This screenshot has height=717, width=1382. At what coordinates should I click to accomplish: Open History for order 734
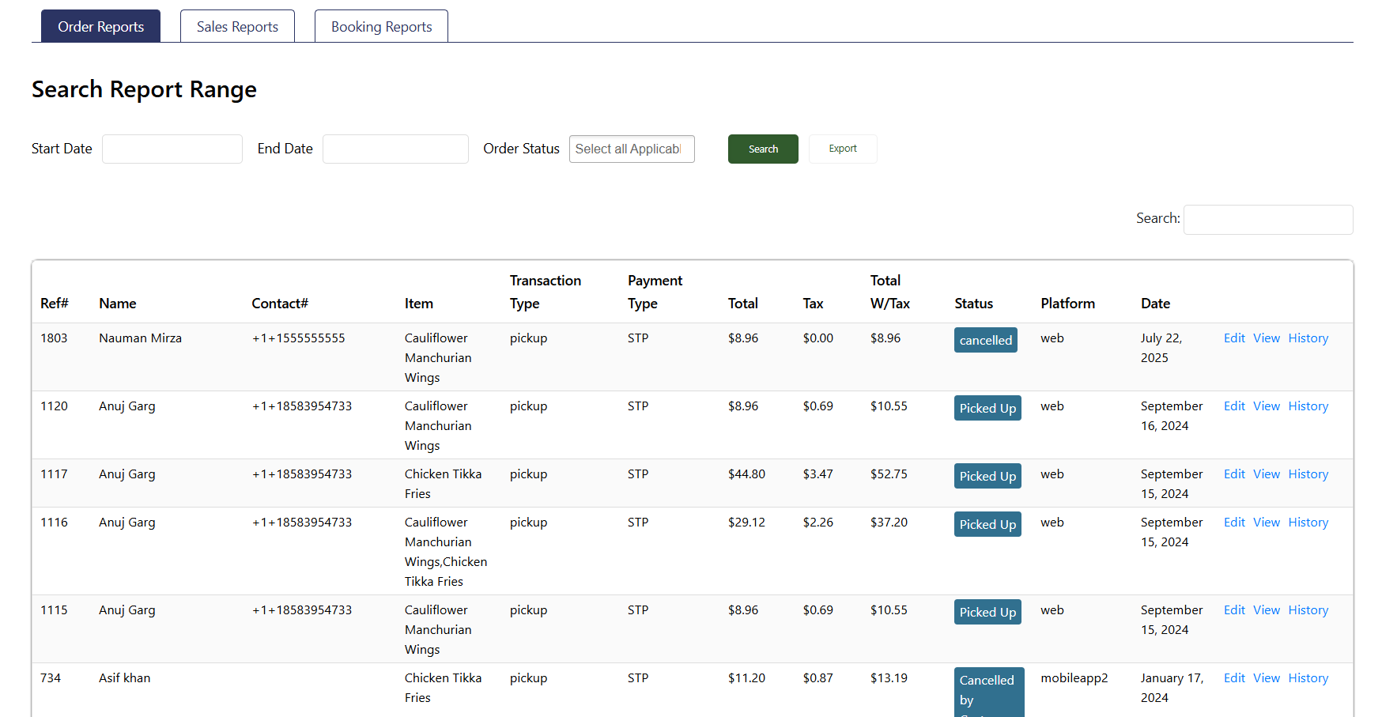pos(1308,678)
